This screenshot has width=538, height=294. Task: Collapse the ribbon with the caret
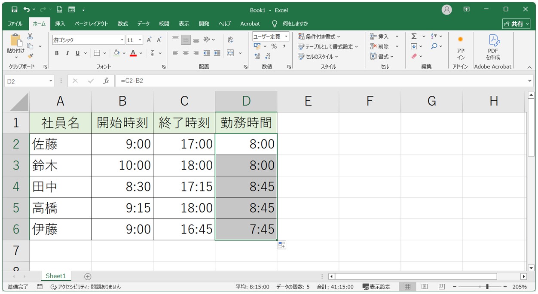pyautogui.click(x=529, y=67)
